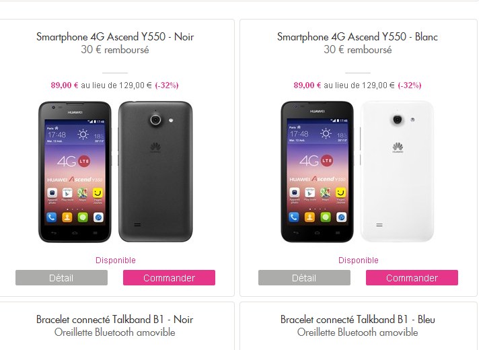Click Détail for the Noir Ascend Y550

click(62, 277)
